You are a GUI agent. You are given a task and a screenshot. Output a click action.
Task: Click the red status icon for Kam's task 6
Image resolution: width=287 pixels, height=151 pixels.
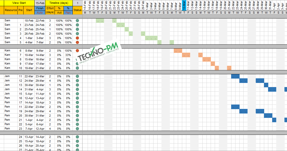77,51
